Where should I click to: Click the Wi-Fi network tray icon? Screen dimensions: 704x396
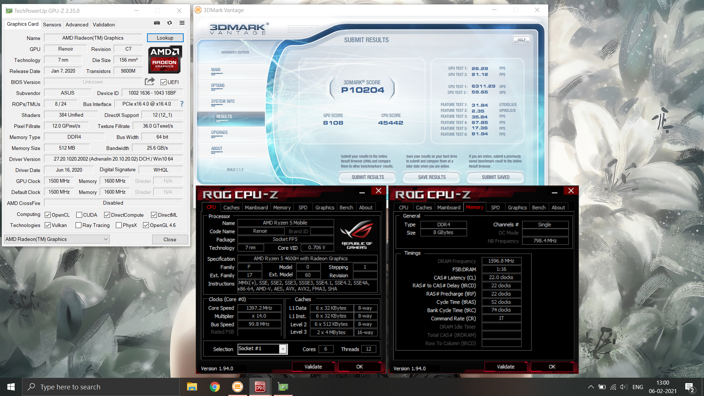point(613,387)
